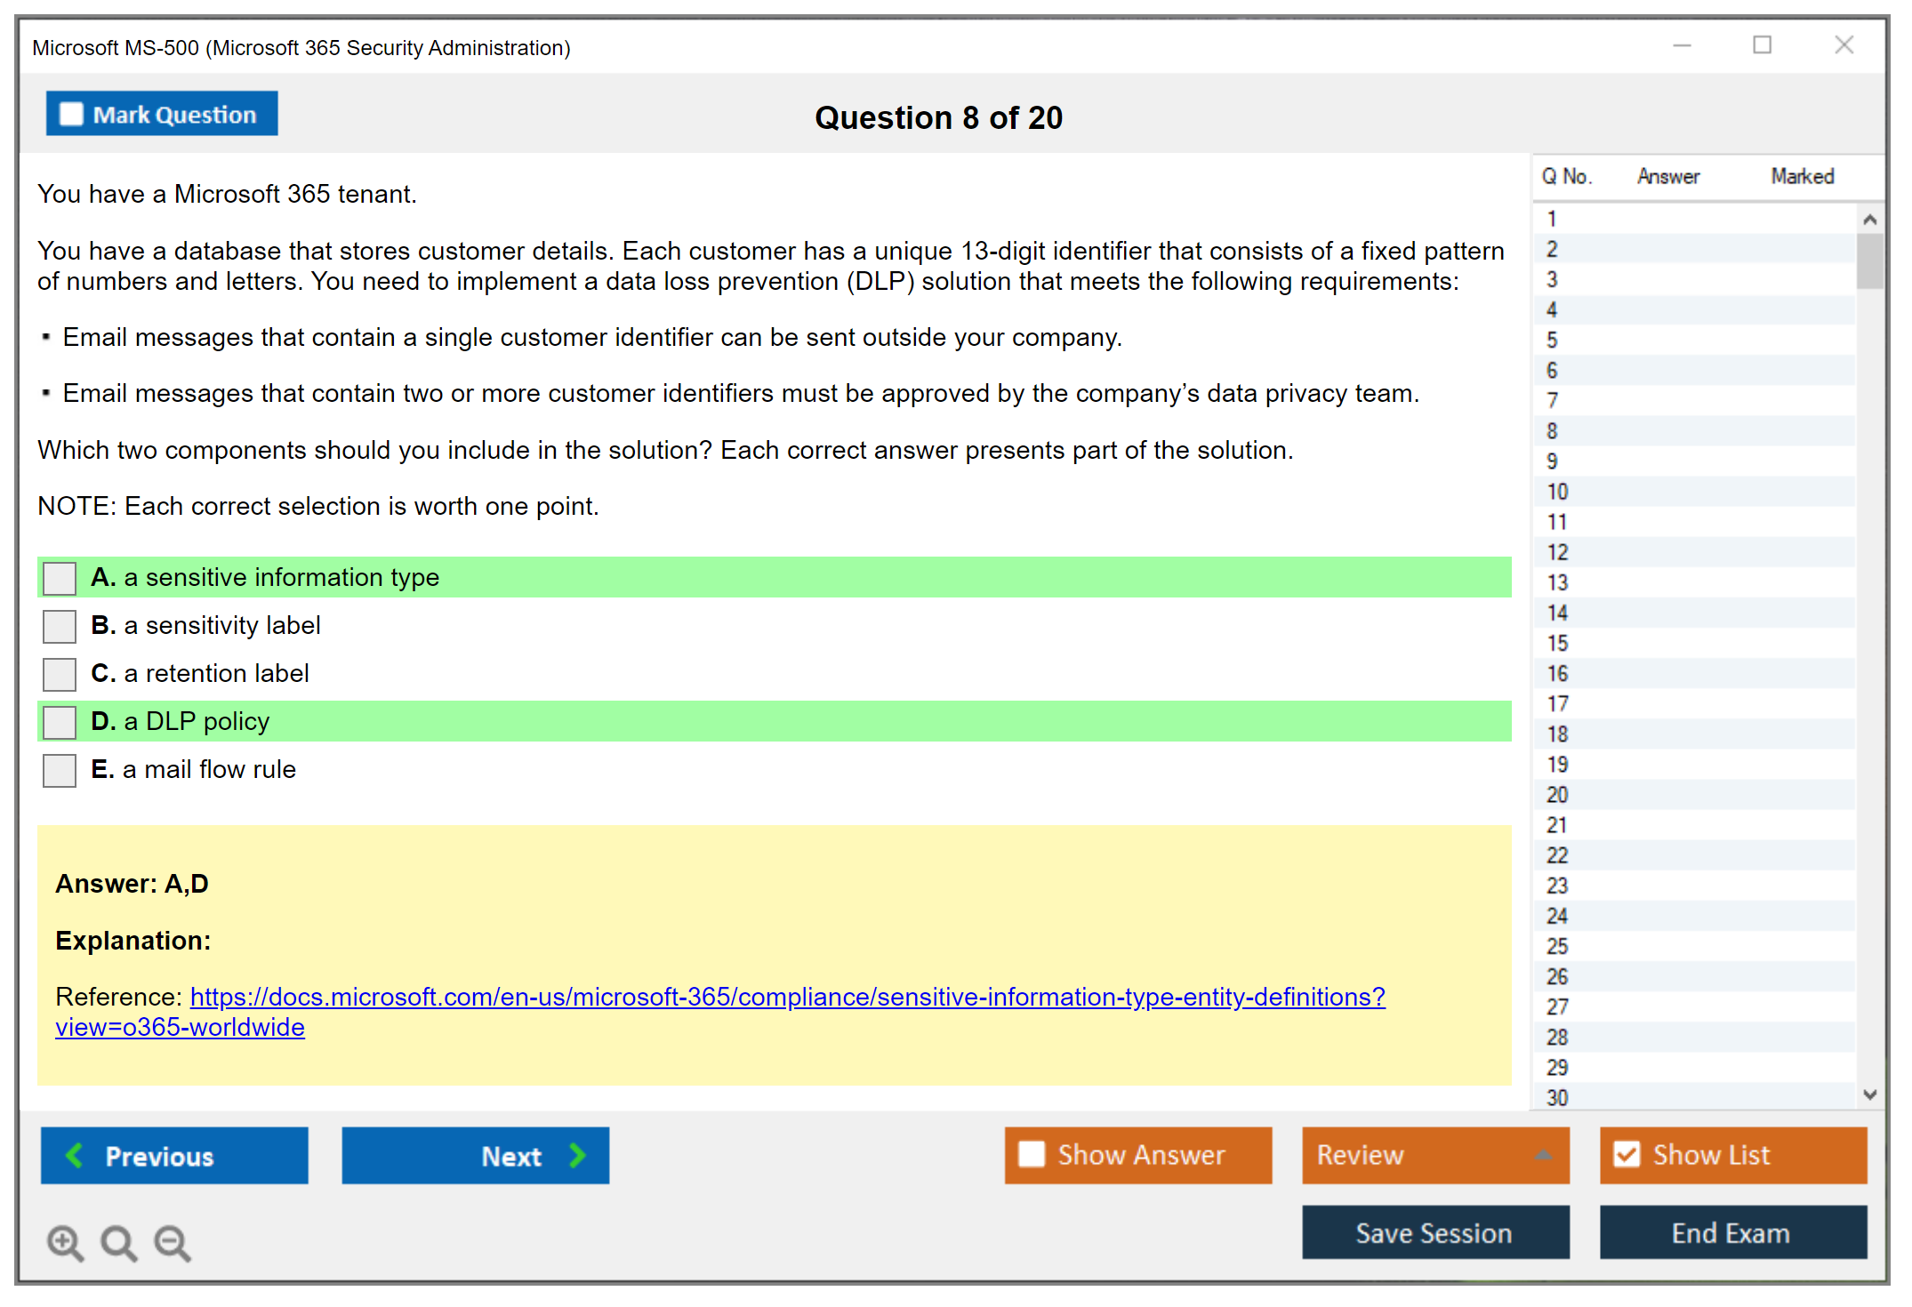Click the zoom in magnifier icon
This screenshot has width=1912, height=1307.
65,1242
